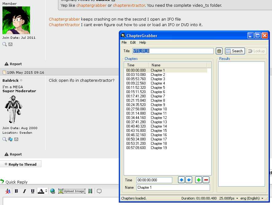Remove chapter with red minus icon
The image size is (272, 205).
click(x=206, y=180)
